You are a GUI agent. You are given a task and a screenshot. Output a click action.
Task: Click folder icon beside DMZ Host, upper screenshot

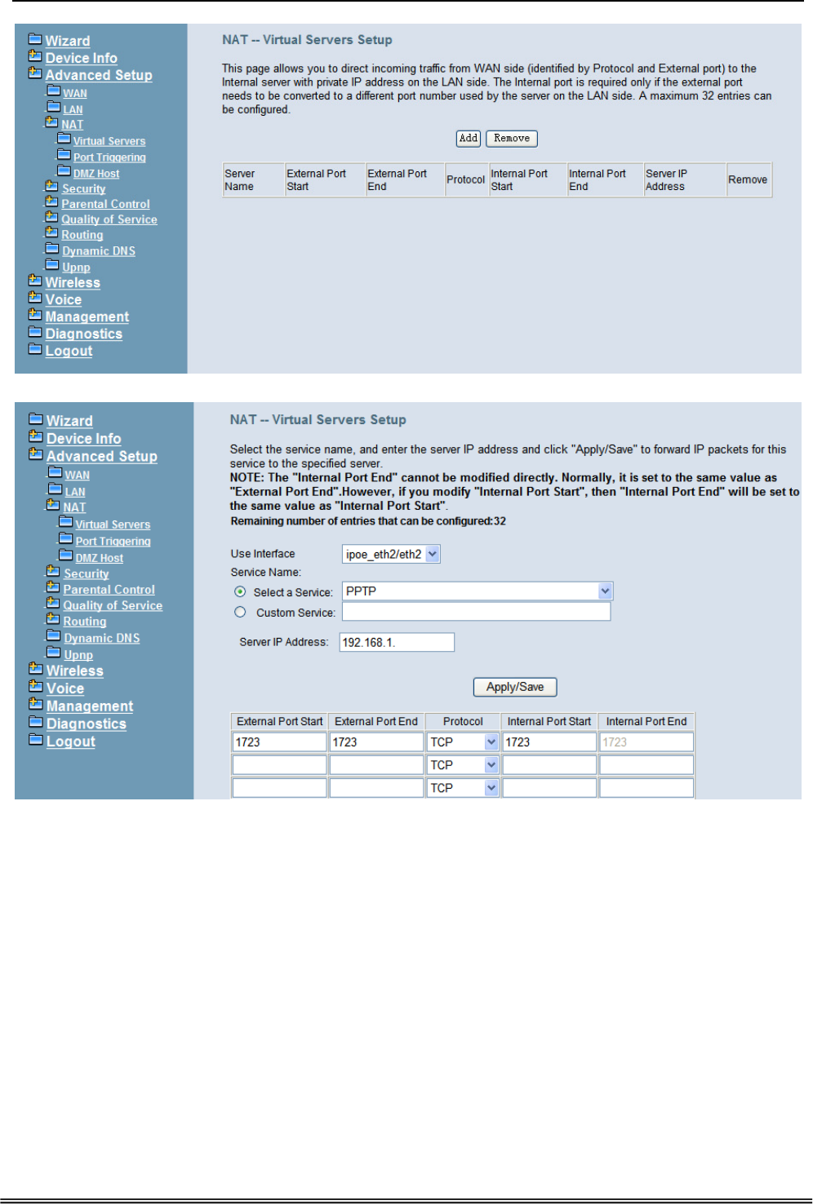coord(64,171)
